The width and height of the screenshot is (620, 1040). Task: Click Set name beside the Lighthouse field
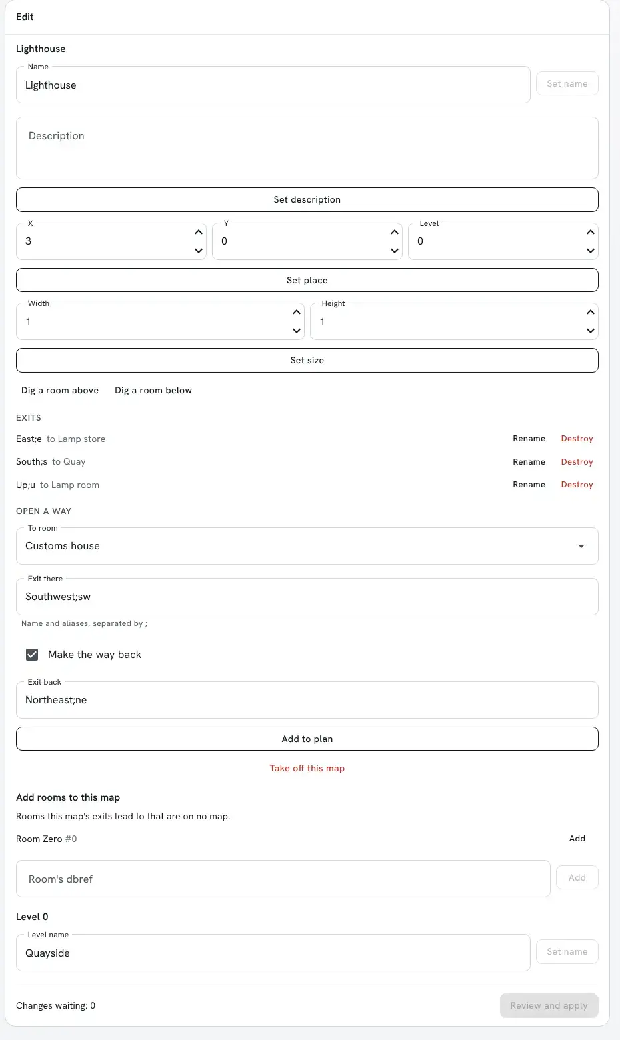567,84
